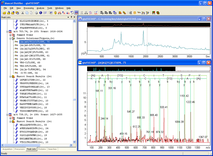This screenshot has width=213, height=156.
Task: Toggle the tiled windows view icon
Action: [x=77, y=13]
